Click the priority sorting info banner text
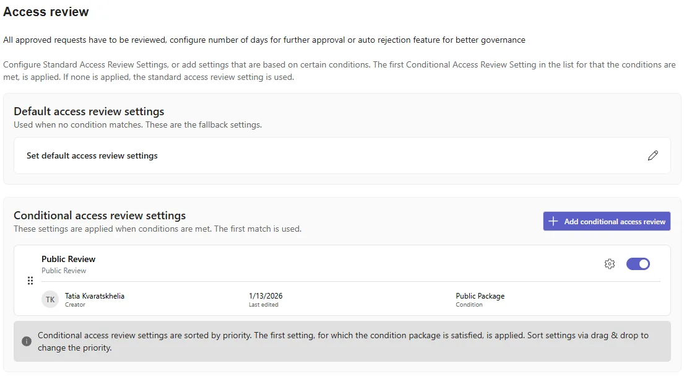This screenshot has height=376, width=684. coord(343,341)
